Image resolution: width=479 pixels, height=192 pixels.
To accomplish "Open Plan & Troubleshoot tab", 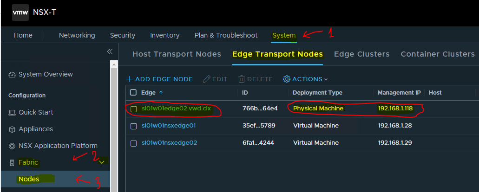I will pos(226,35).
